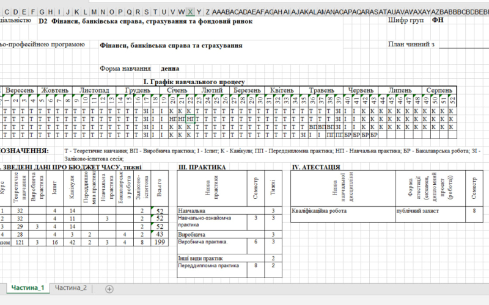Select the 'Серпень' month header

[x=439, y=90]
